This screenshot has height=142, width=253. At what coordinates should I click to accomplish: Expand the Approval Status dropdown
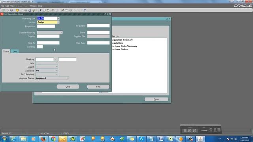pyautogui.click(x=67, y=78)
